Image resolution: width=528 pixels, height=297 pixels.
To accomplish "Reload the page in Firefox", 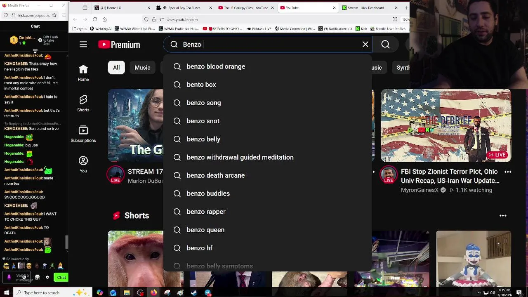I will pos(95,19).
